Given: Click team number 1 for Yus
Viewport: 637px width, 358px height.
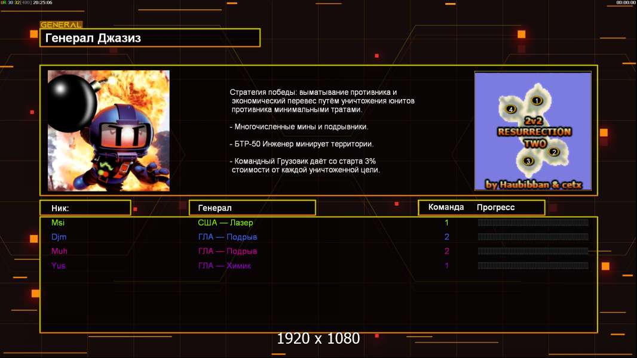Looking at the screenshot, I should [446, 266].
